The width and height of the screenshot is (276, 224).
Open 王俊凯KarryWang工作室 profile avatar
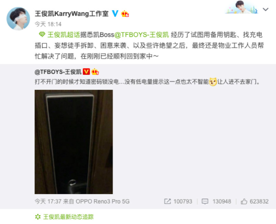pos(18,19)
